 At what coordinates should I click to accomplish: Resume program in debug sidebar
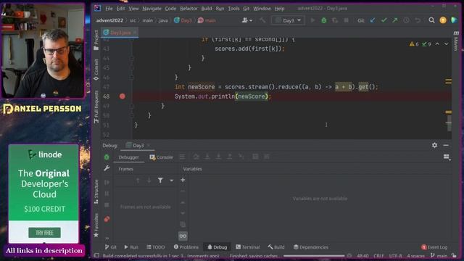pyautogui.click(x=107, y=182)
